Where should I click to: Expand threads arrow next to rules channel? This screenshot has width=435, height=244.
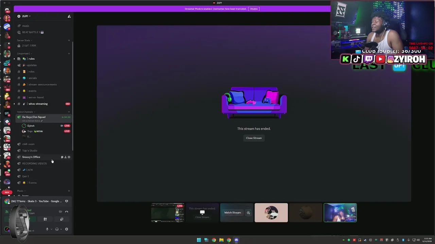point(14,59)
